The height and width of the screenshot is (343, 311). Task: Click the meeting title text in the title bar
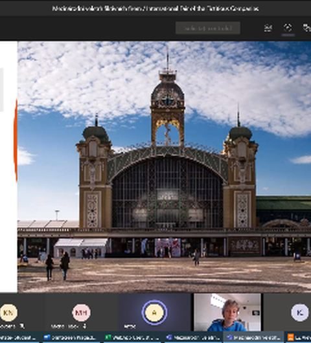[x=155, y=8]
